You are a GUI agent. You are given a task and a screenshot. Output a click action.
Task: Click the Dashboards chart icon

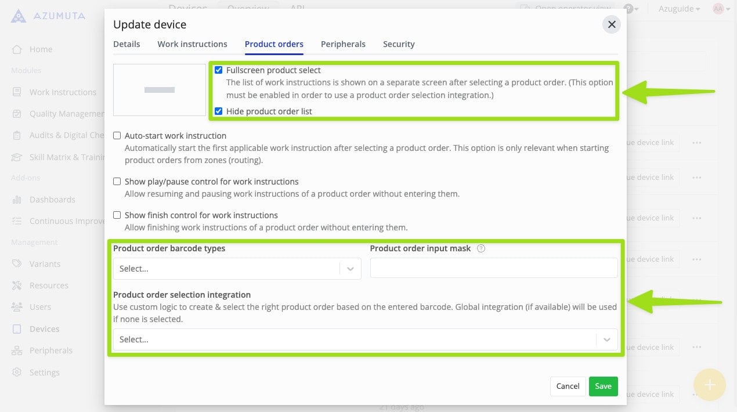coord(17,200)
